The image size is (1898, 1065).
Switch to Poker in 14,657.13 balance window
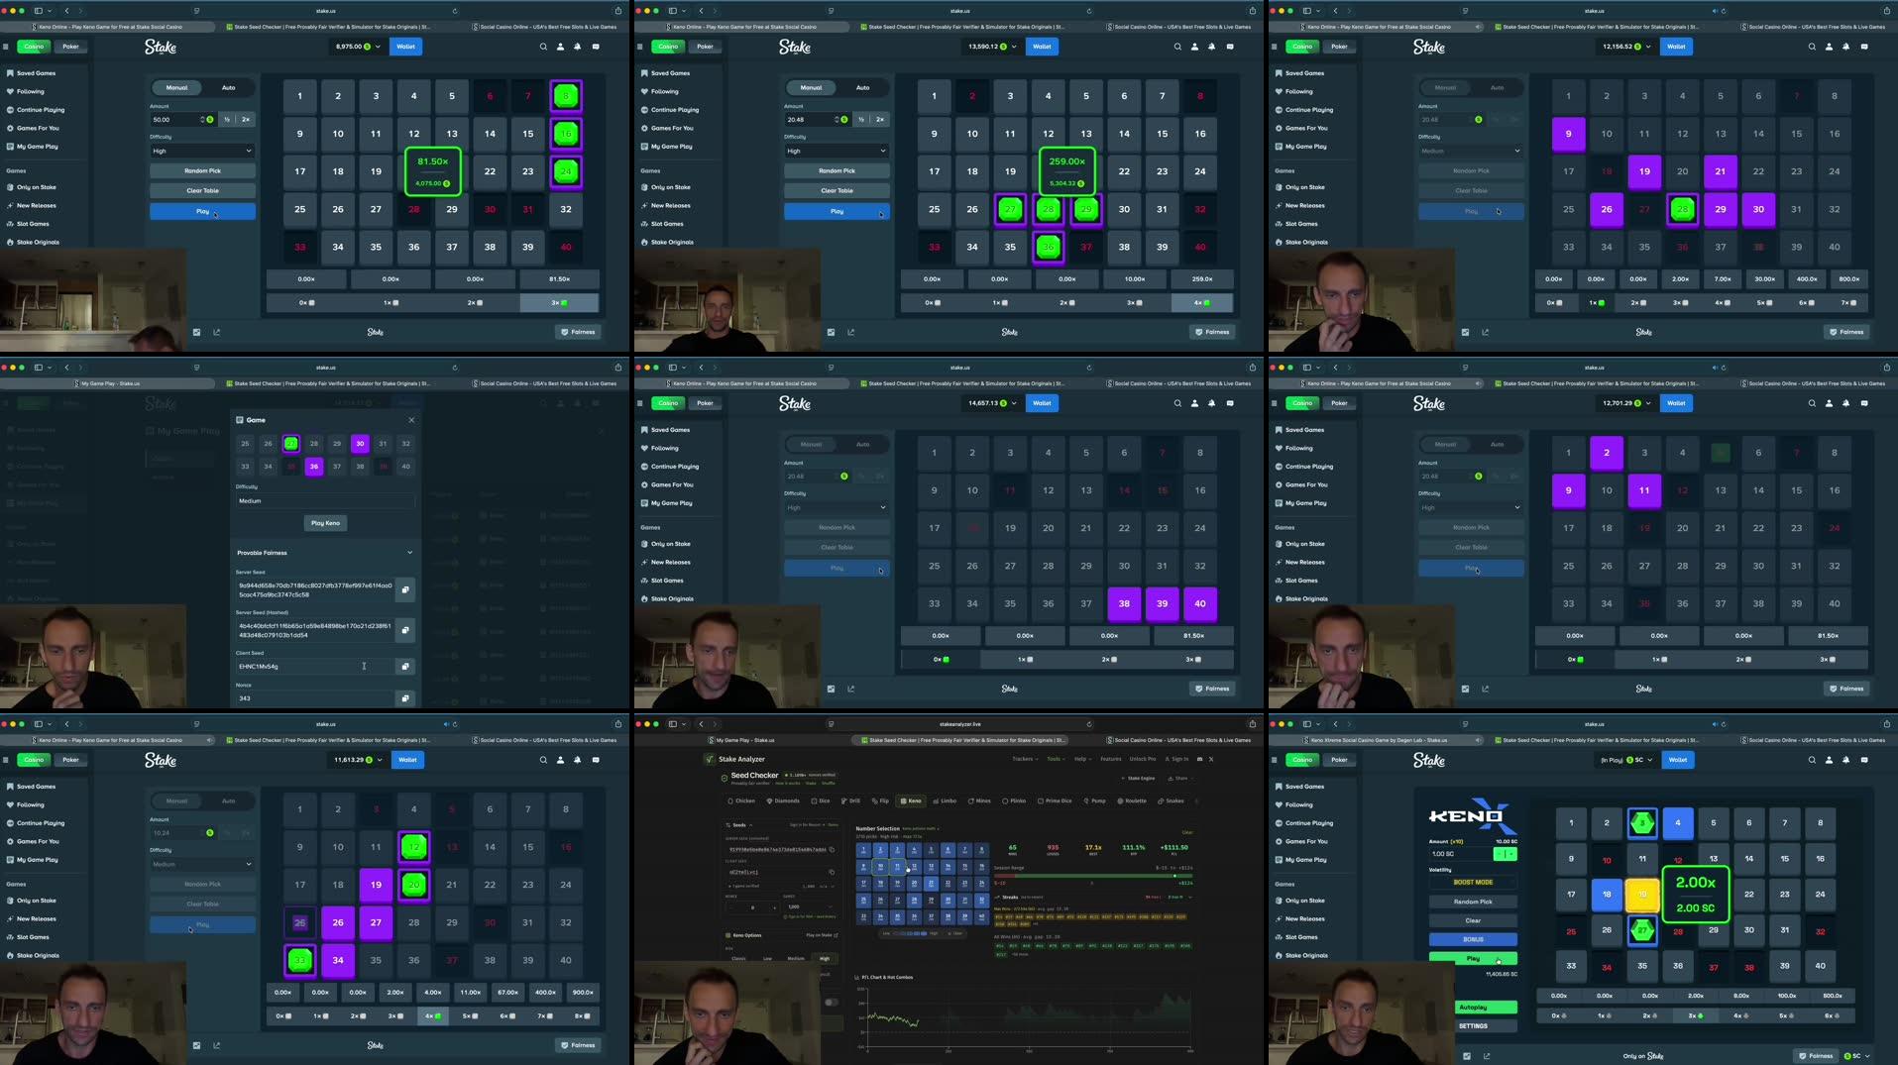pos(705,403)
